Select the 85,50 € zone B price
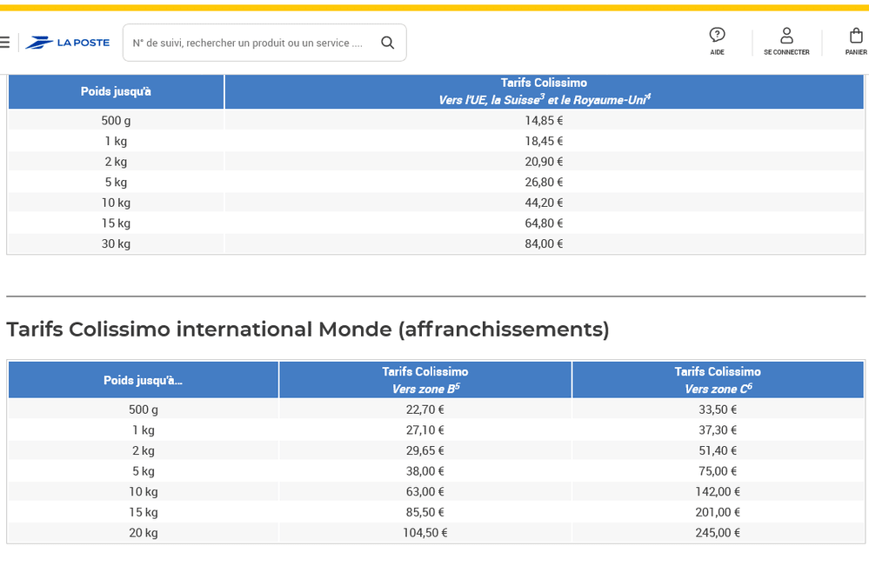This screenshot has width=869, height=566. (425, 512)
